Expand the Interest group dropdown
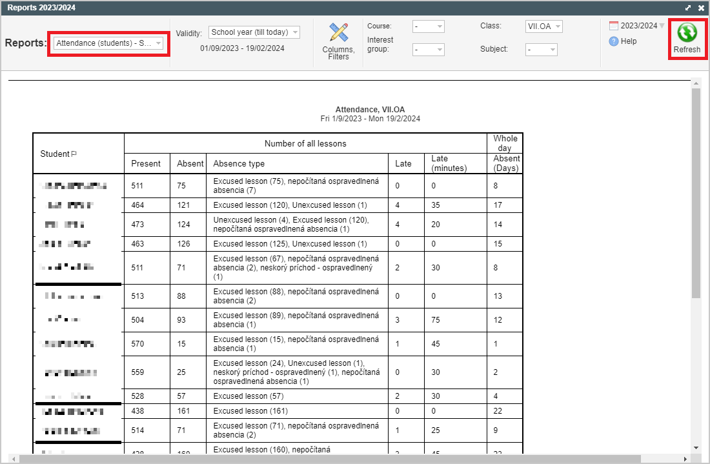This screenshot has width=710, height=464. (429, 49)
